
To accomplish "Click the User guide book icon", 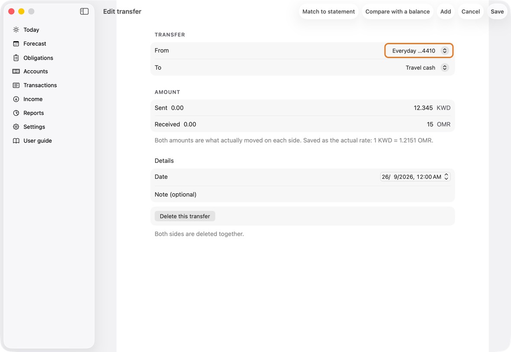I will coord(16,140).
